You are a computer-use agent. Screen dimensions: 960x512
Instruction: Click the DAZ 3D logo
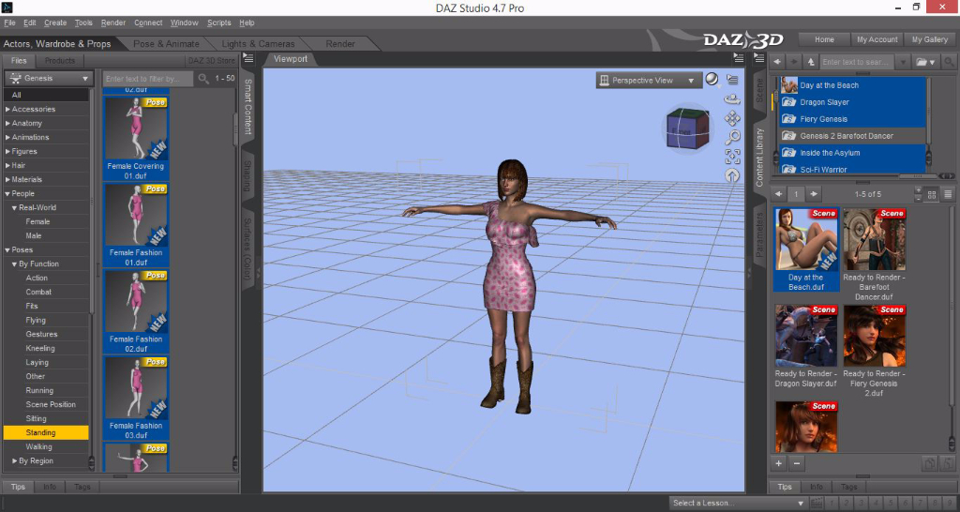point(743,39)
